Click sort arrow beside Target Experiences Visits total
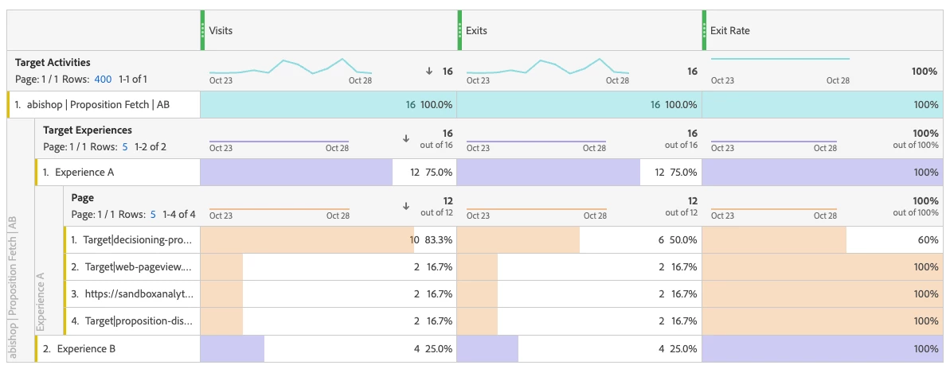 (406, 138)
